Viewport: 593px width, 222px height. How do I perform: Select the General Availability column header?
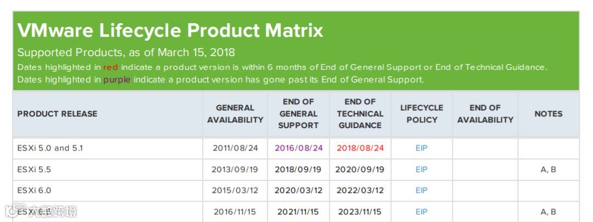(235, 114)
